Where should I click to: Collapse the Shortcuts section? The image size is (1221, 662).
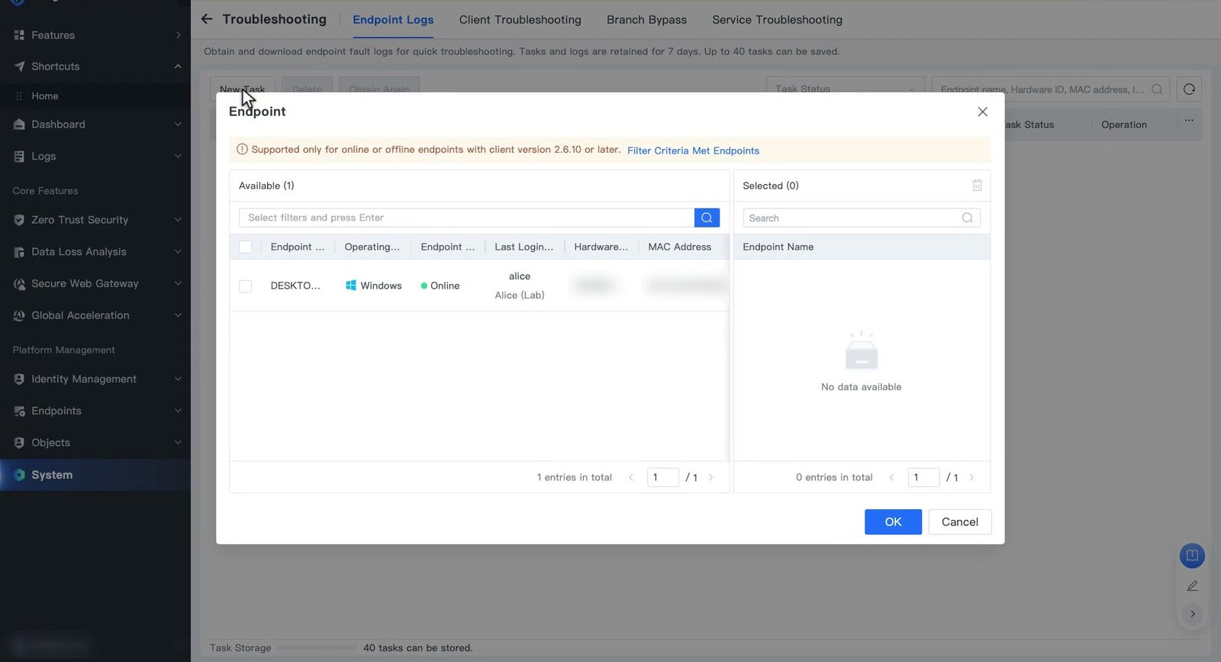click(x=178, y=66)
